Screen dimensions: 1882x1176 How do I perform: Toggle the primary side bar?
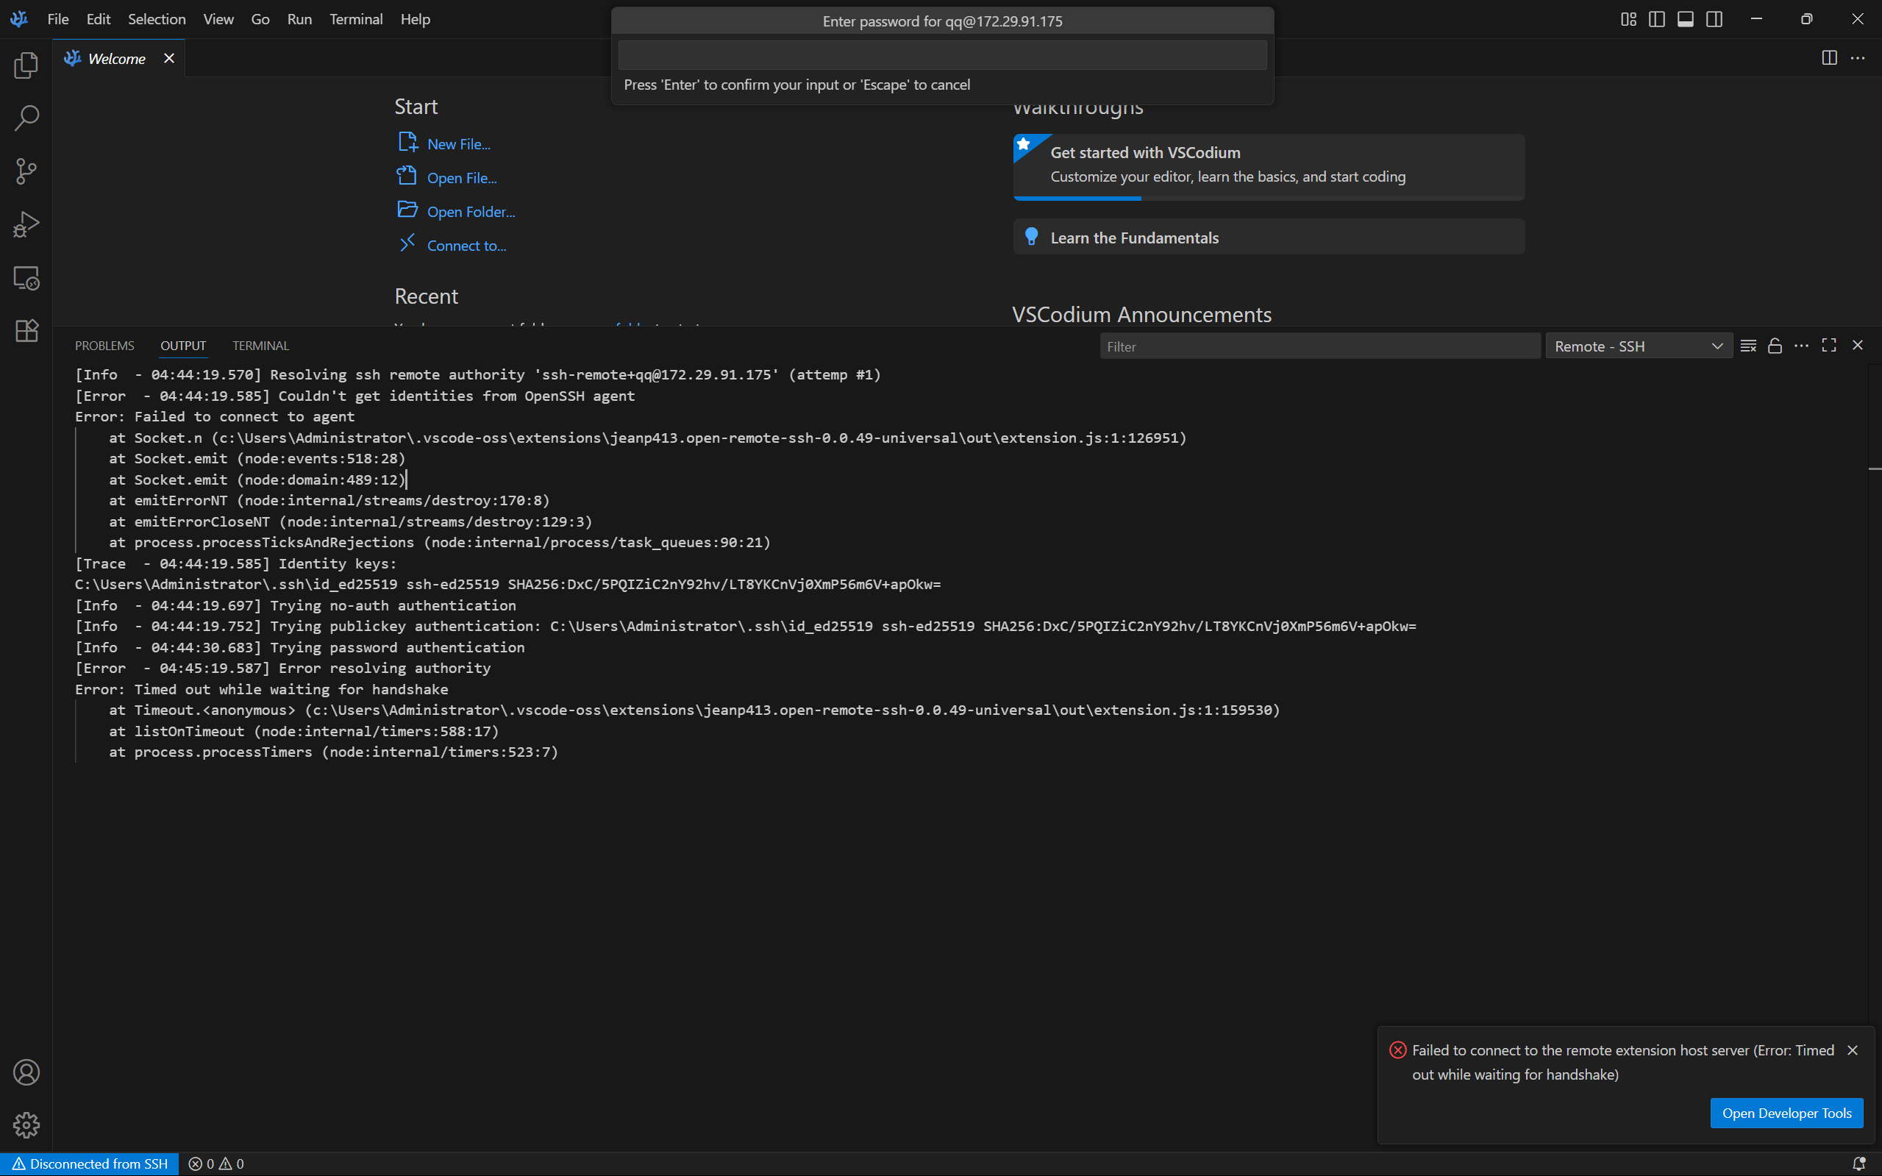point(1656,19)
